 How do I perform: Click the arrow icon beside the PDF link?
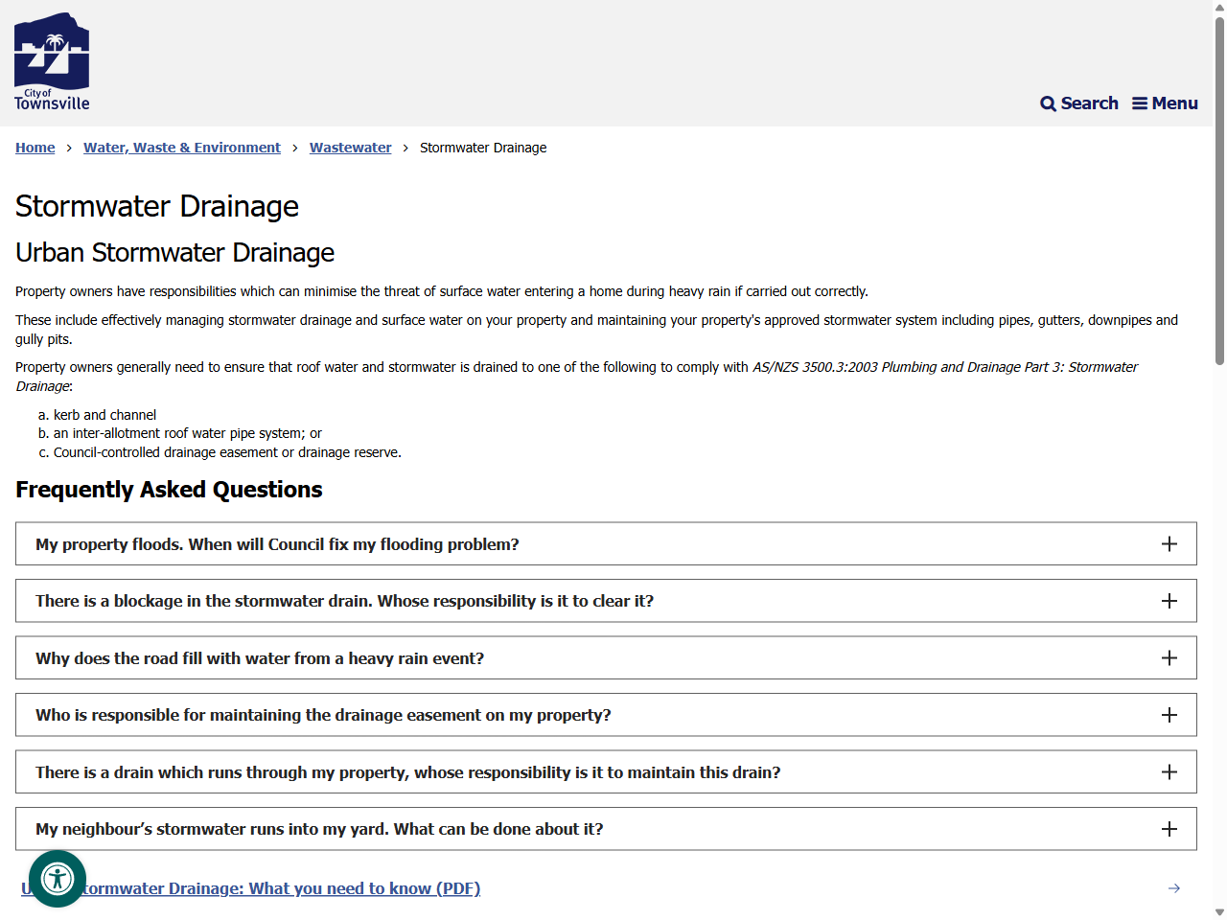click(x=1174, y=888)
